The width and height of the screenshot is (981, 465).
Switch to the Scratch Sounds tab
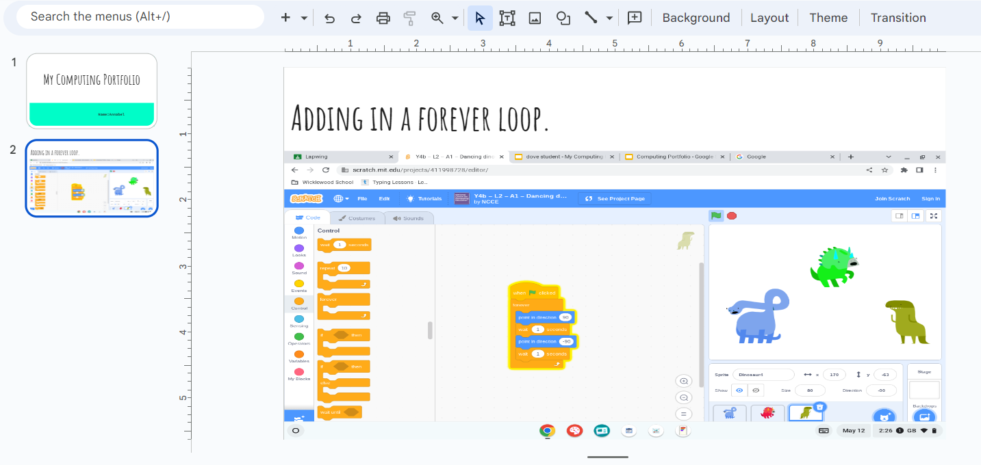(x=409, y=218)
